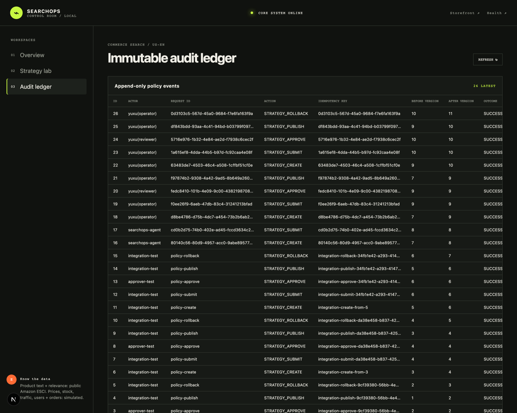Click idempotency key integration-create-from-3
Screen dimensions: 517x413
tap(343, 372)
